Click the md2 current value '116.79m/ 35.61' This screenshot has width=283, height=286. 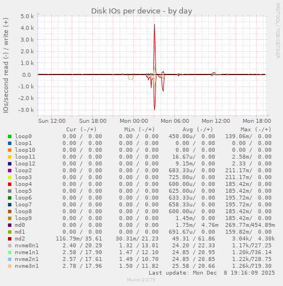[x=79, y=239]
